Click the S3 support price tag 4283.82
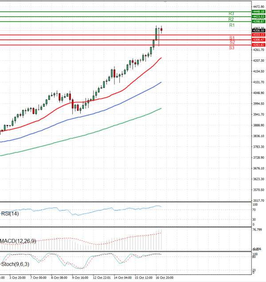The image size is (266, 282). click(258, 45)
